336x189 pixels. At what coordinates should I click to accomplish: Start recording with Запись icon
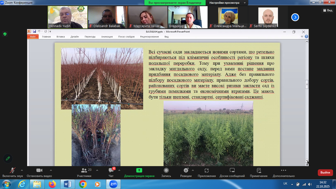tap(166, 170)
